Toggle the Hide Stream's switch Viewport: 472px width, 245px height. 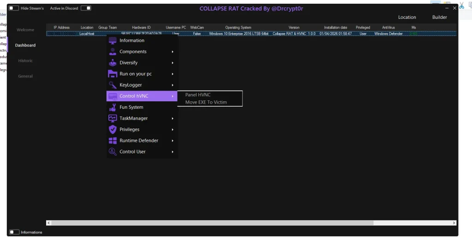pos(14,8)
